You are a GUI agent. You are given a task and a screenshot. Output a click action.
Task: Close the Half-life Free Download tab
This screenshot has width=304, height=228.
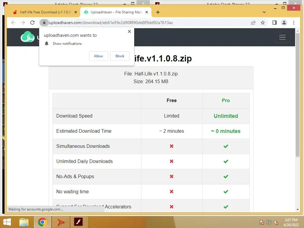tap(76, 12)
